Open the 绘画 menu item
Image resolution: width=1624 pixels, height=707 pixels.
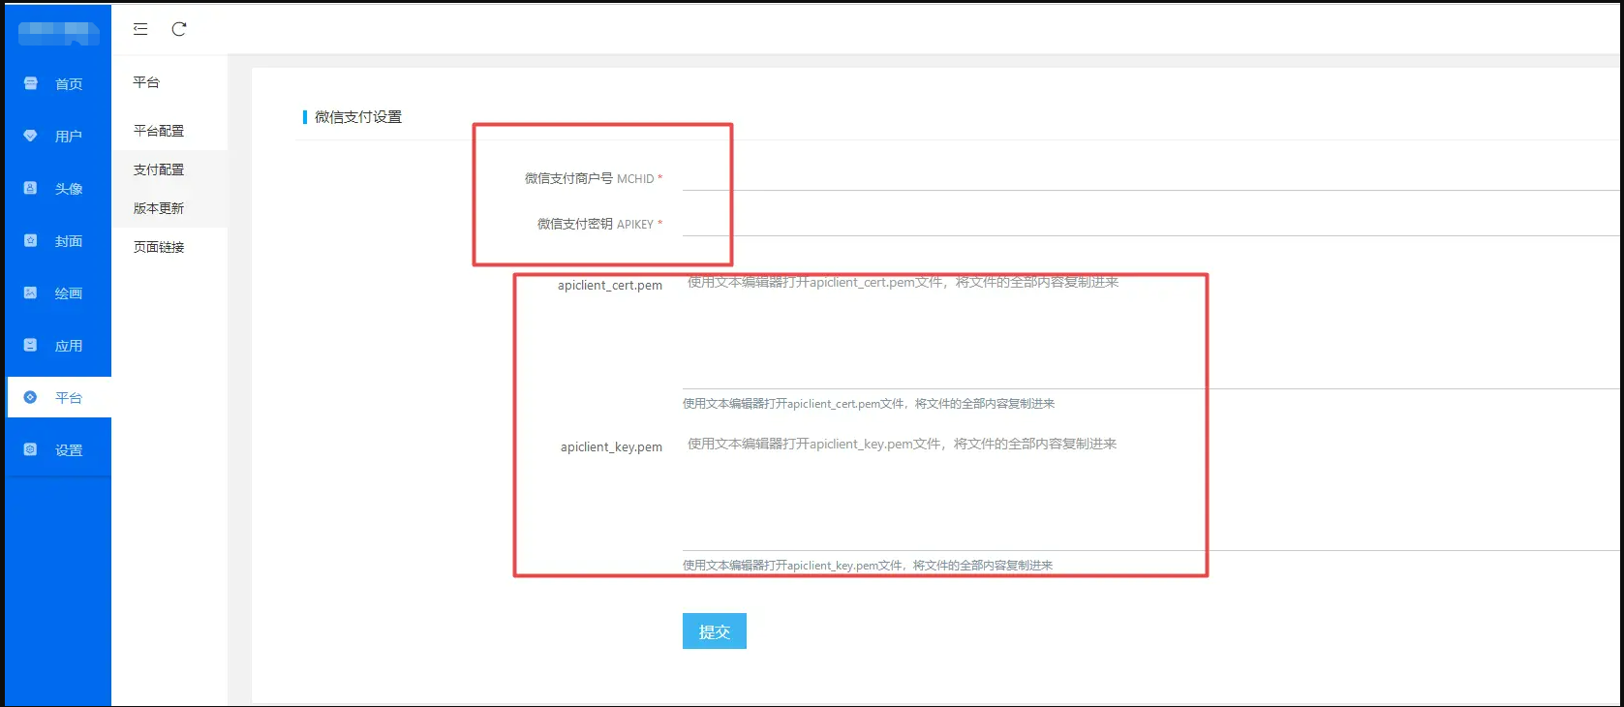point(58,293)
